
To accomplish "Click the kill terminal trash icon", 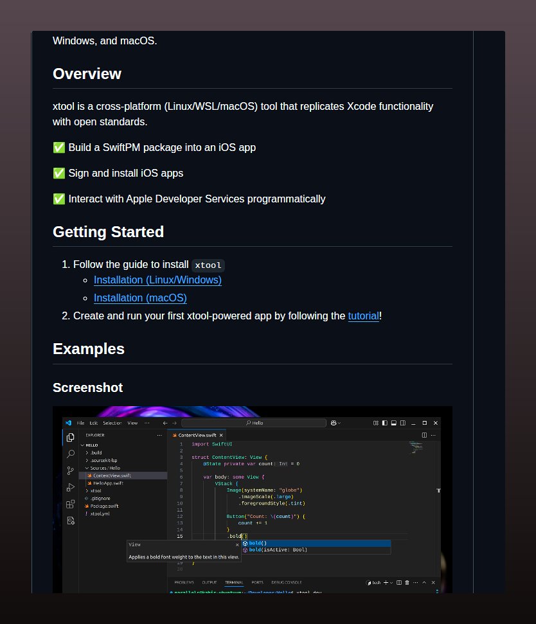I will (x=407, y=583).
